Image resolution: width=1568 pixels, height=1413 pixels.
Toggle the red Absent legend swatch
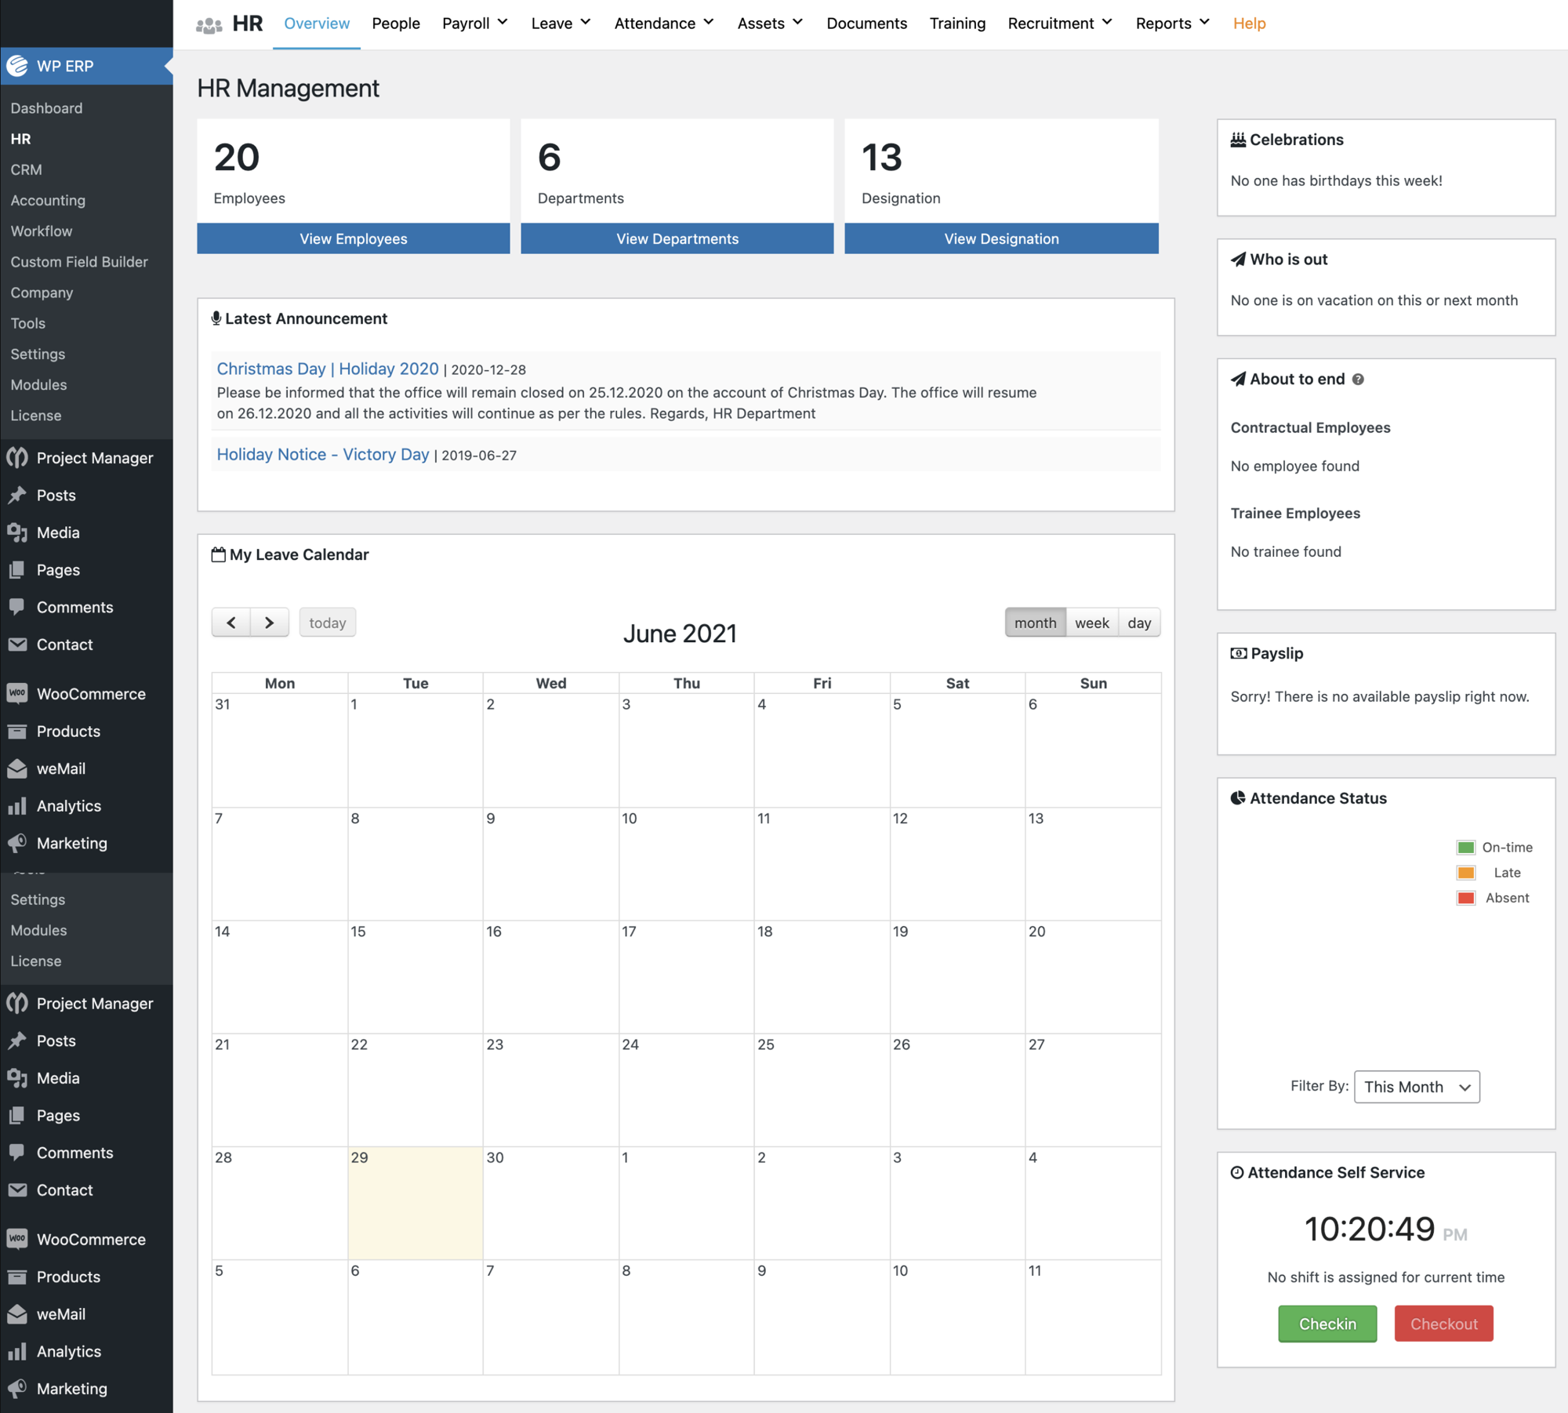[x=1465, y=898]
